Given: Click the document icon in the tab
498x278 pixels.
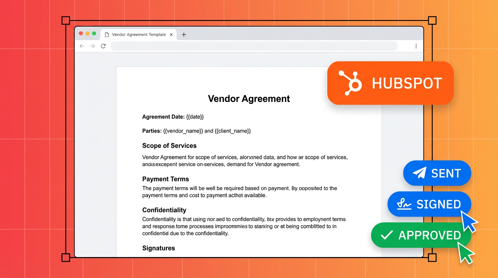Looking at the screenshot, I should 107,35.
